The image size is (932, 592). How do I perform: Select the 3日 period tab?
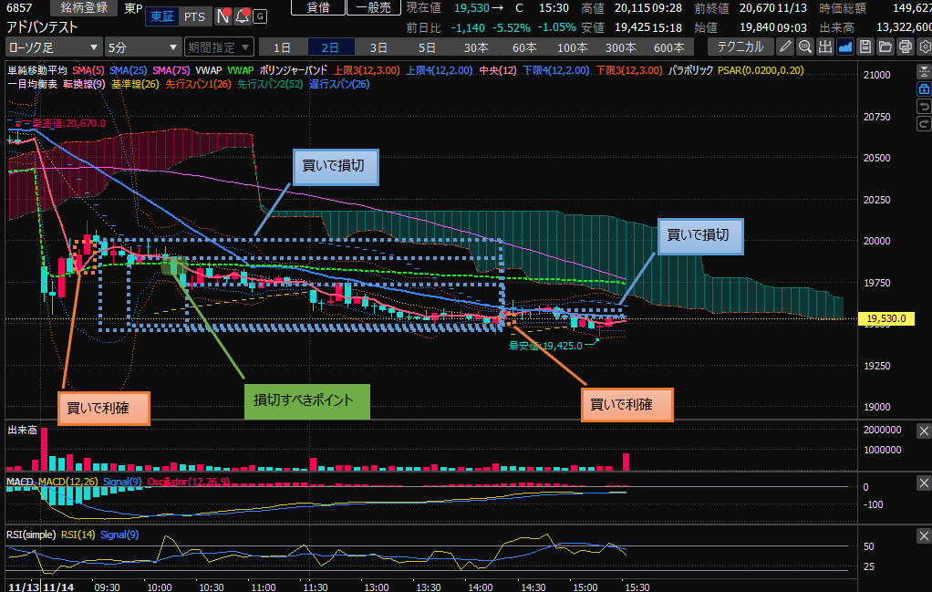[x=378, y=47]
